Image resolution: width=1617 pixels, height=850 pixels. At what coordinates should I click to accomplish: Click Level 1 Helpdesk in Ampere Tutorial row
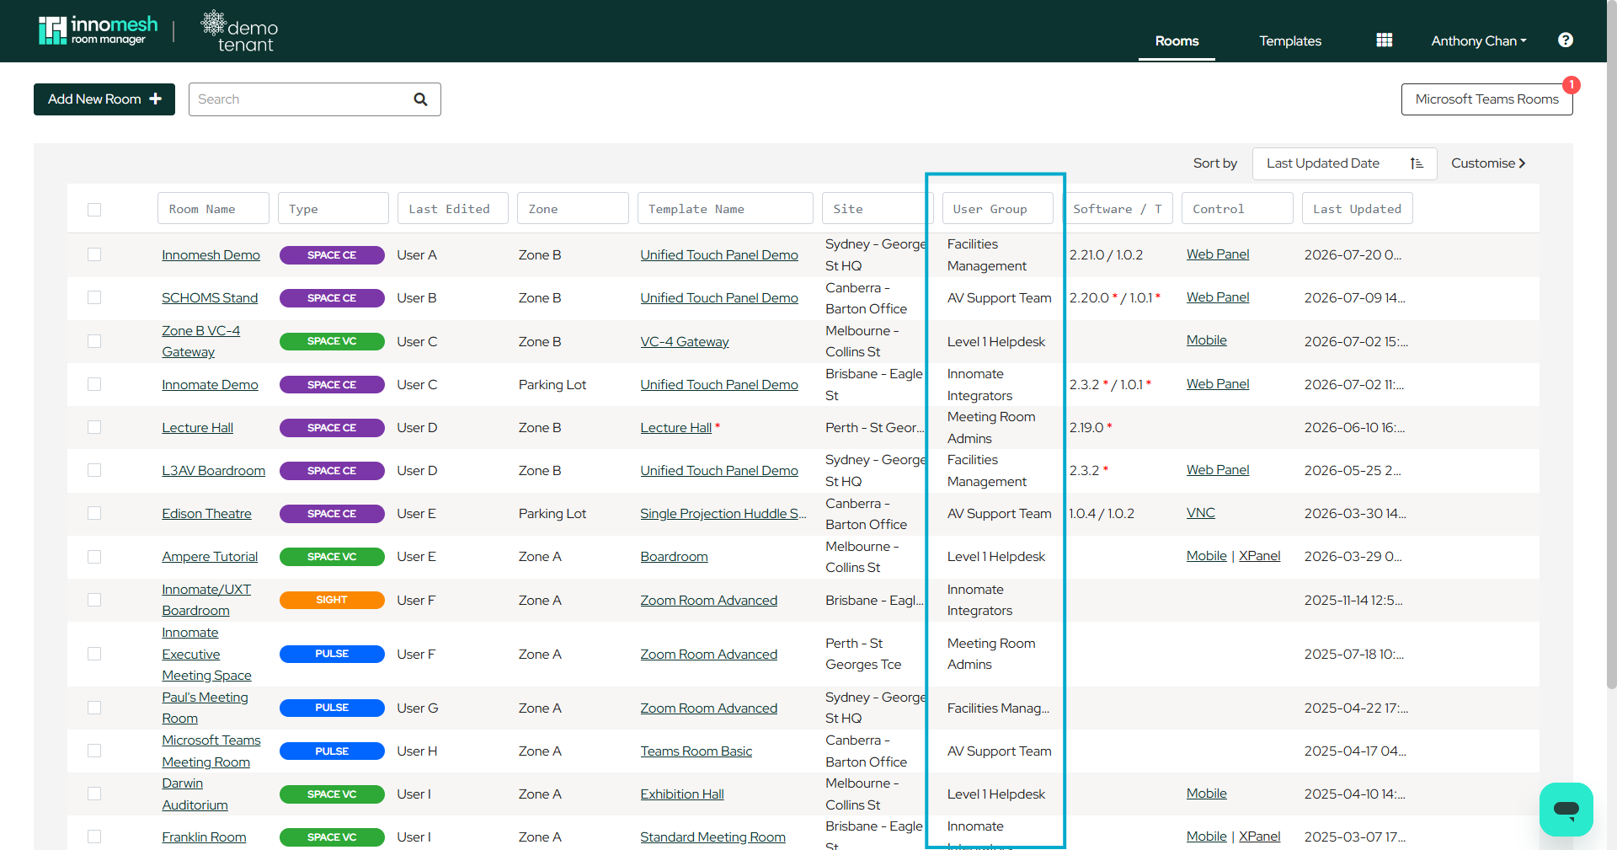[996, 557]
